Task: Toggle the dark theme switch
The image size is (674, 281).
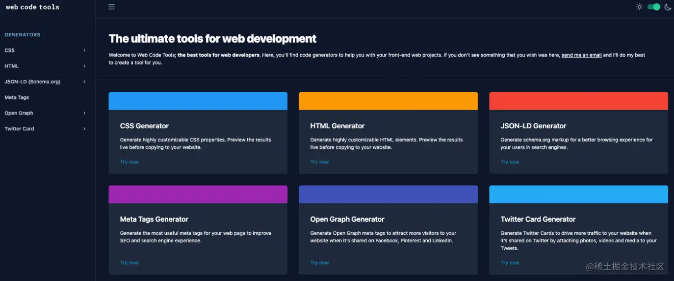Action: coord(653,7)
